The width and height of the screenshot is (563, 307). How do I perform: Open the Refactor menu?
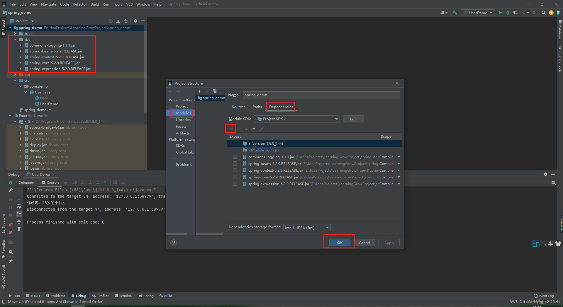pos(80,4)
